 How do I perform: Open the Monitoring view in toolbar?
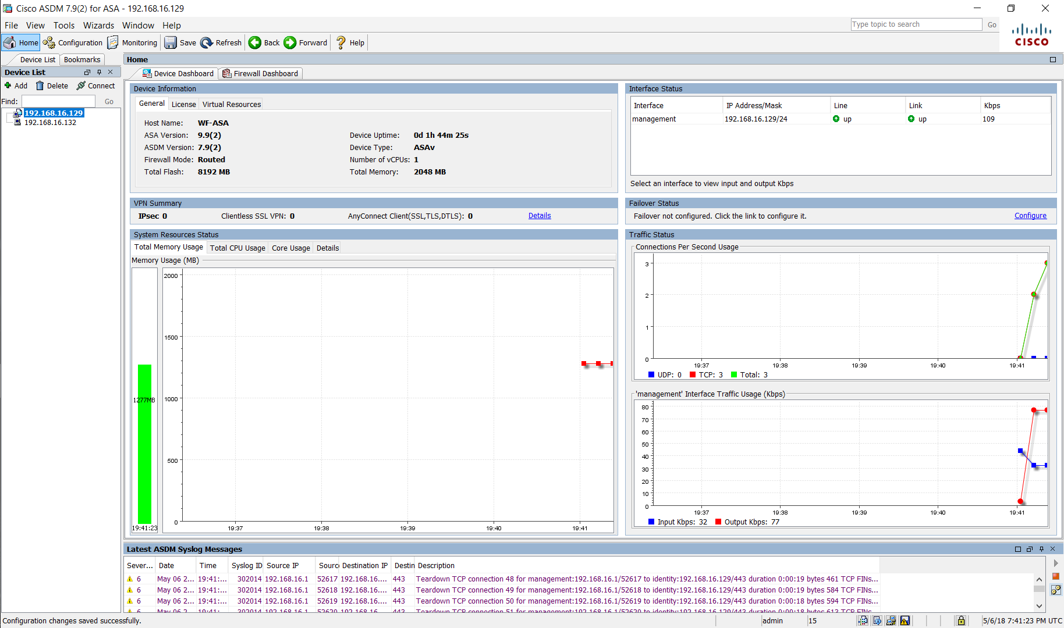click(x=133, y=42)
